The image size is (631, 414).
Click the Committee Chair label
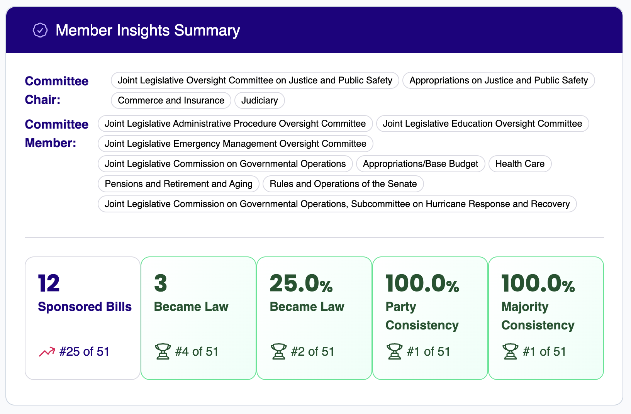[57, 90]
